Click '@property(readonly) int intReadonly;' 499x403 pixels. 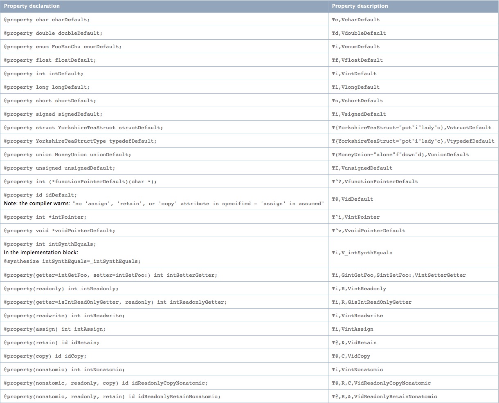click(61, 289)
